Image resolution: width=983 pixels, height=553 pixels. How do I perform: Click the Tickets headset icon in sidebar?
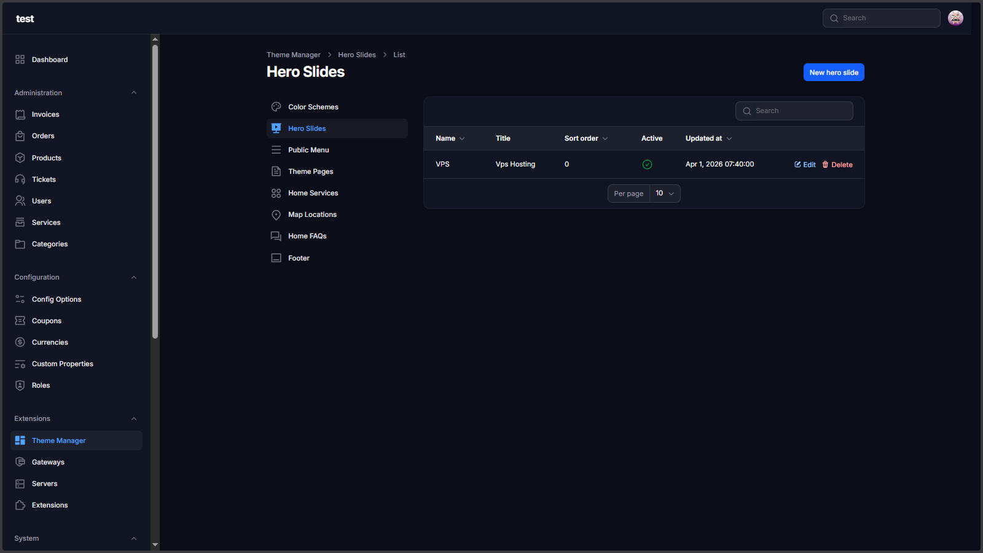pyautogui.click(x=20, y=179)
